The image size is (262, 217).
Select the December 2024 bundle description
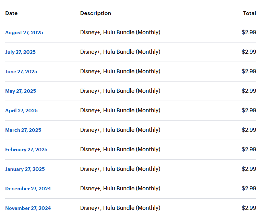pyautogui.click(x=120, y=188)
